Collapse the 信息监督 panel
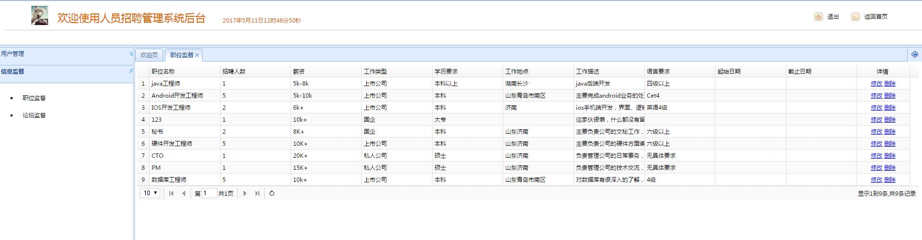The width and height of the screenshot is (922, 240). coord(131,71)
